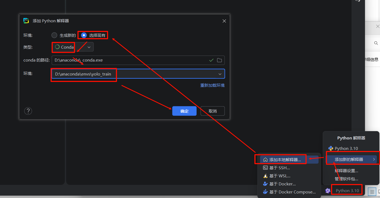The width and height of the screenshot is (380, 198).
Task: Click the Python 3.10 status bar widget
Action: tap(347, 190)
